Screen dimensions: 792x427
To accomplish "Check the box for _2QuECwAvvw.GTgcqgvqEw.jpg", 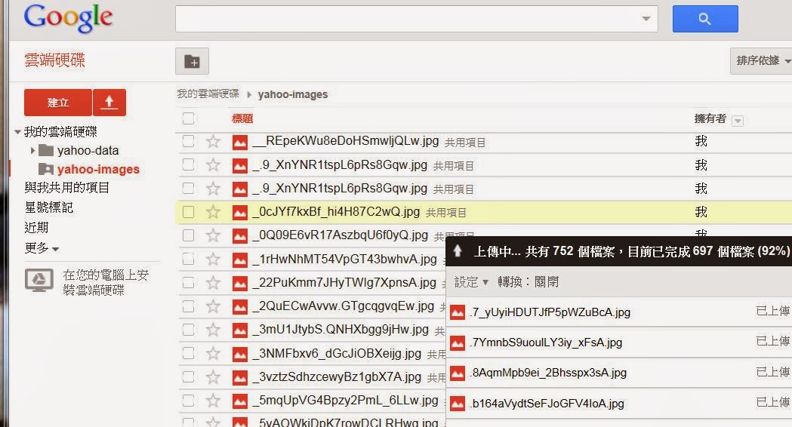I will [x=189, y=306].
